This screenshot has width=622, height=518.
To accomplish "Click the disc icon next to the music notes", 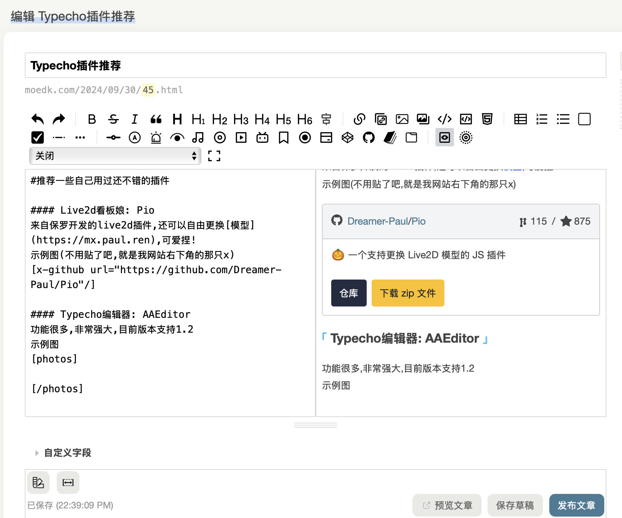I will click(220, 137).
